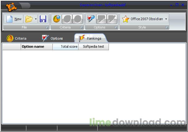The width and height of the screenshot is (188, 132).
Task: Create a new file with New button
Action: (14, 19)
